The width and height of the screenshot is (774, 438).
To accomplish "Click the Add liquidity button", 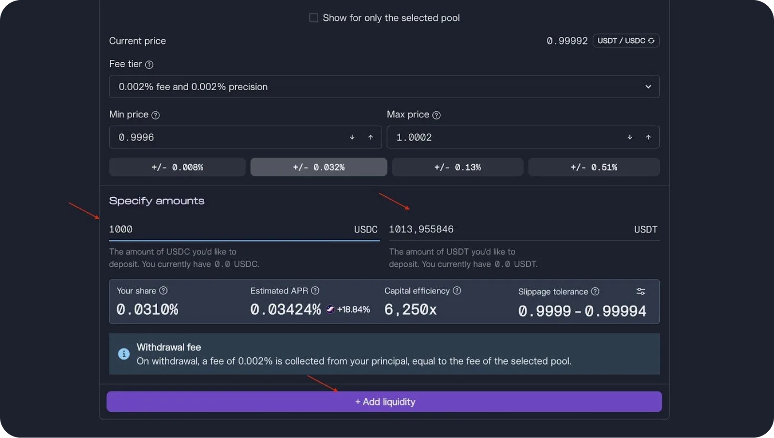I will (384, 402).
